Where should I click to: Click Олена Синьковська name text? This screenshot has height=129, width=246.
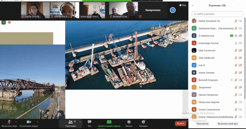(x=209, y=109)
